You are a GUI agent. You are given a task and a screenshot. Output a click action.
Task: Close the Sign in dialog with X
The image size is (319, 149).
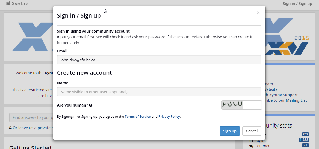click(258, 13)
